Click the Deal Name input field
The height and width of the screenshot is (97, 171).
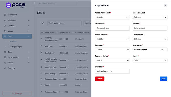[x=112, y=28]
